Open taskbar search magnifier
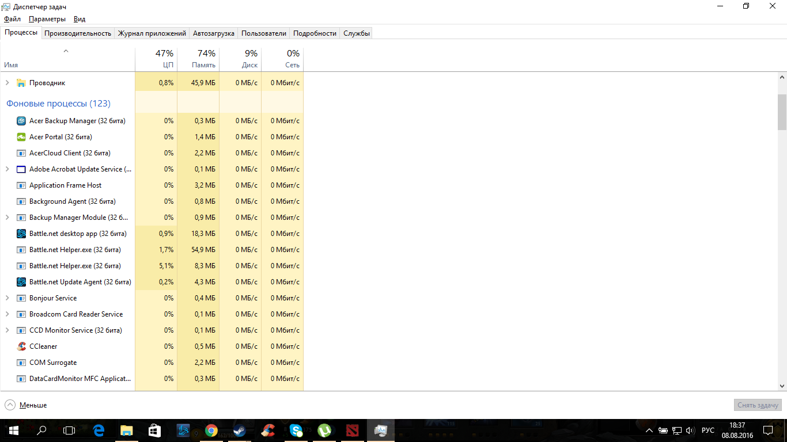787x442 pixels. pos(41,430)
